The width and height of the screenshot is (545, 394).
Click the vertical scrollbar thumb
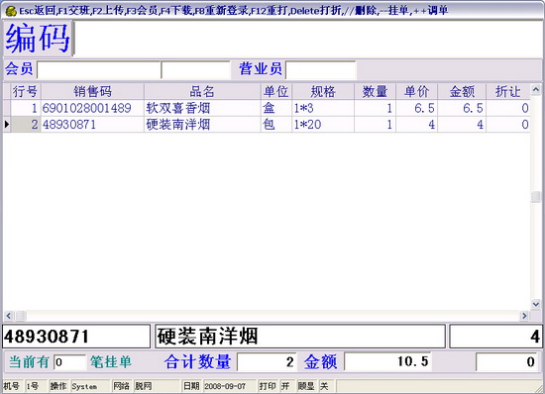click(536, 196)
